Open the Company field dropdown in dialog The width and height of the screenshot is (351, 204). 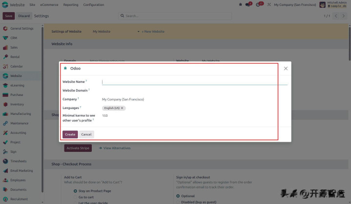click(x=194, y=99)
